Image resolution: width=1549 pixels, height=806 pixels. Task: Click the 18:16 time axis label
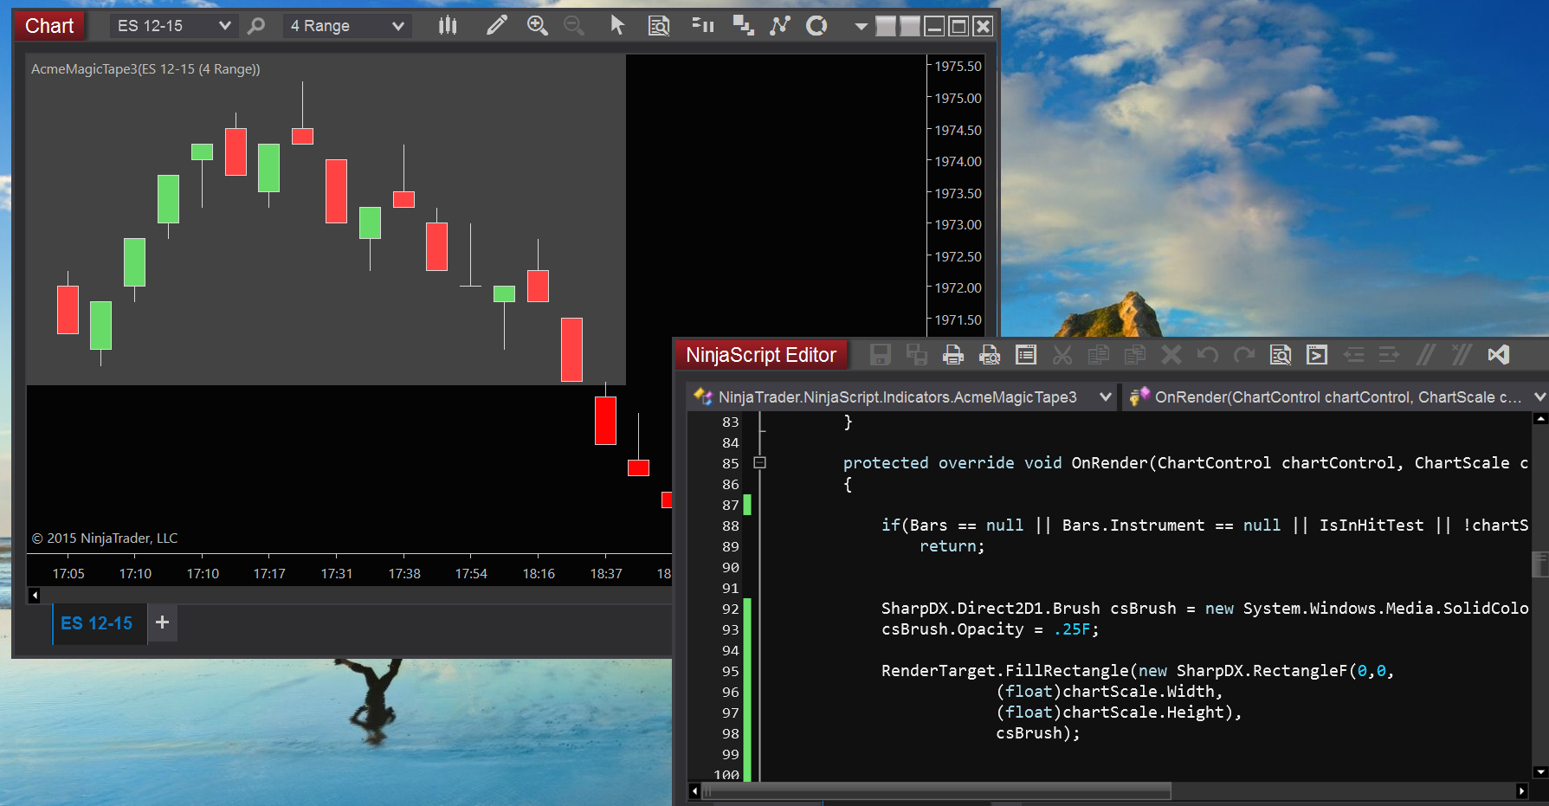click(539, 574)
